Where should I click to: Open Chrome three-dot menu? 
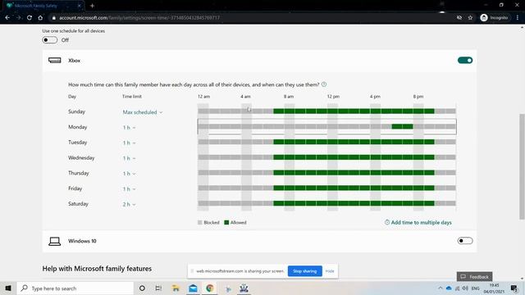pyautogui.click(x=518, y=18)
